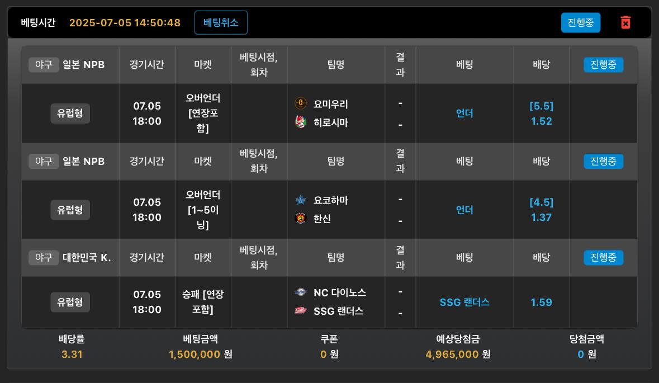The height and width of the screenshot is (383, 659).
Task: Click the 1.59 odds value
Action: point(541,302)
